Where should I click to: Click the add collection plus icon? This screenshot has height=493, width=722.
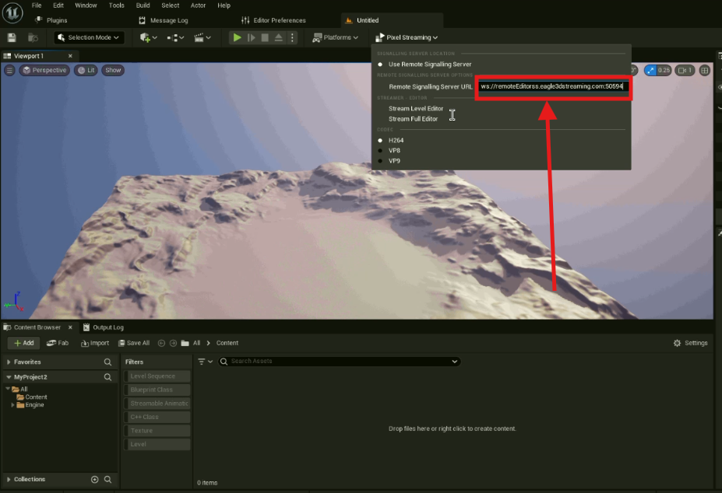[95, 480]
